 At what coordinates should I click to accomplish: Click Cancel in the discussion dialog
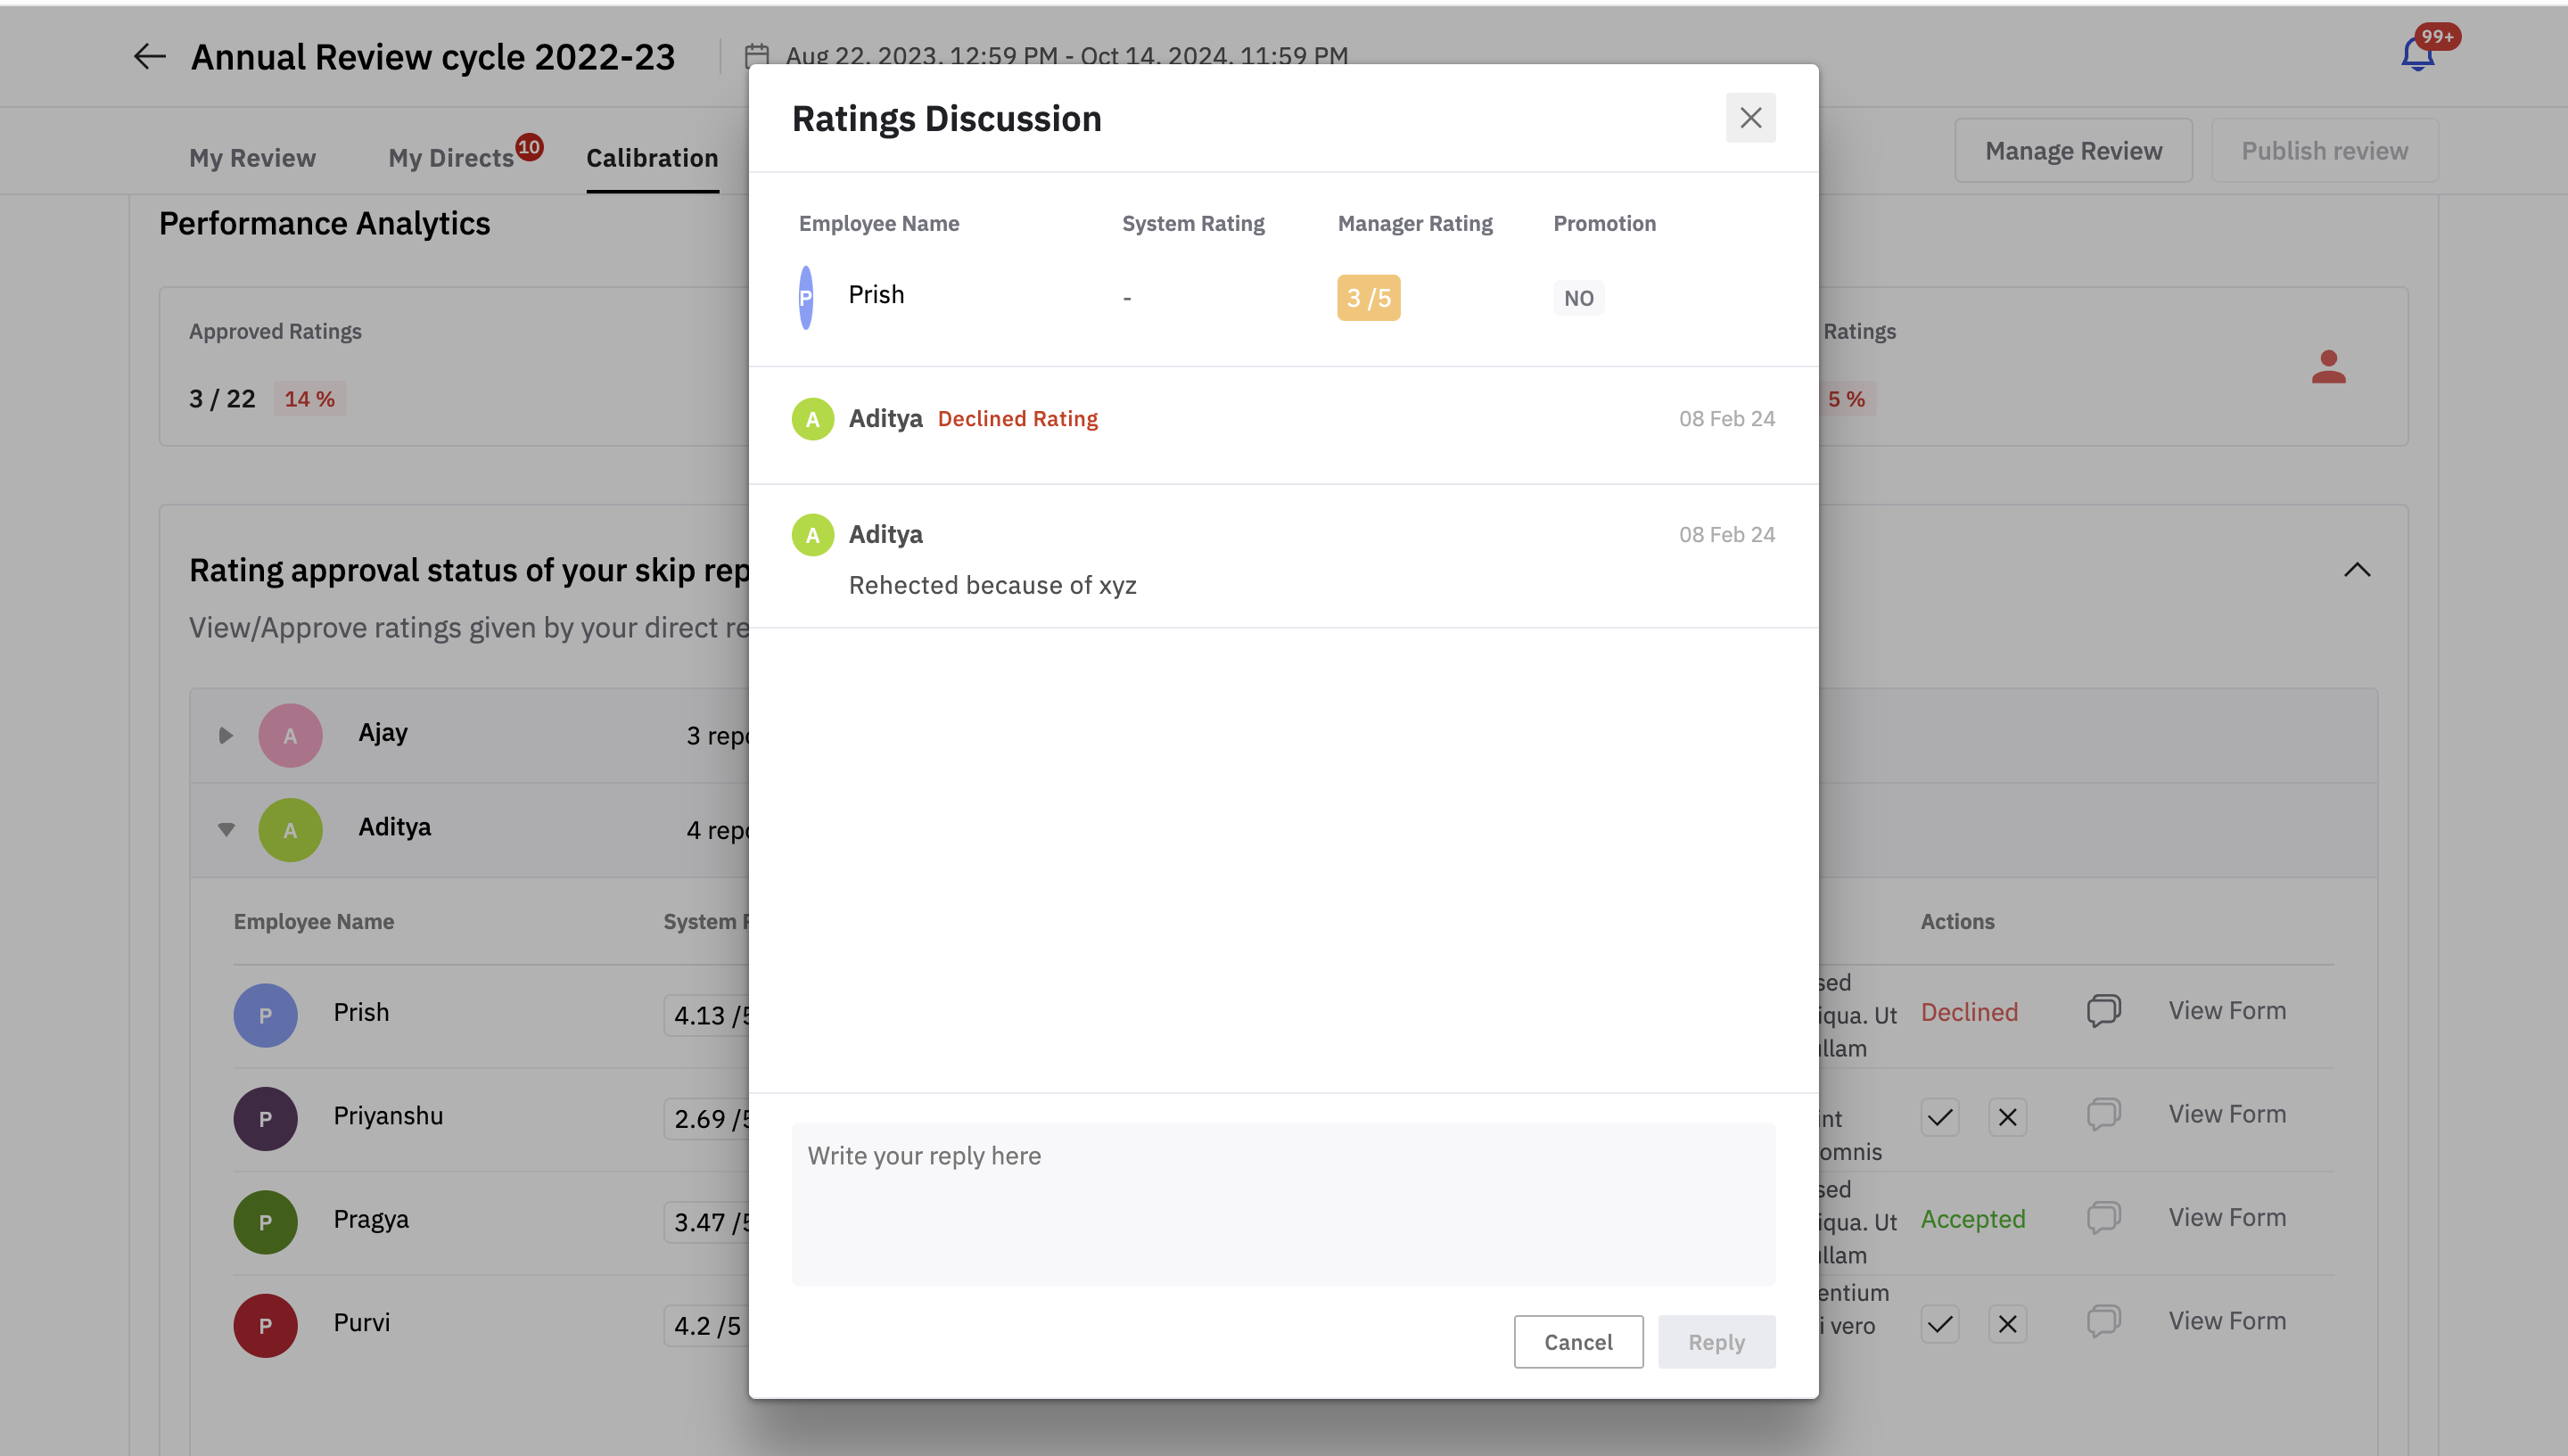1577,1342
